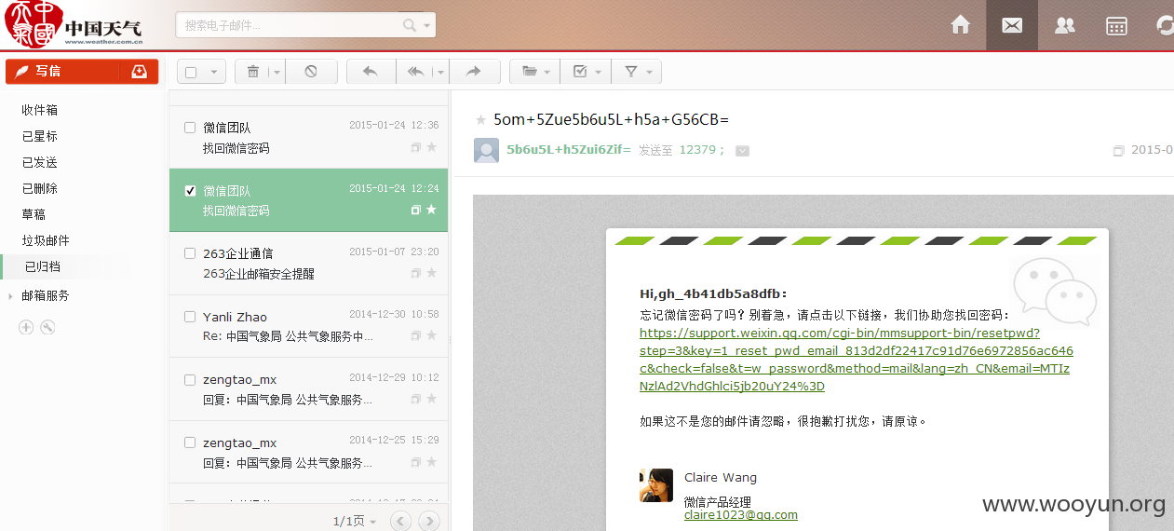Expand recipient details dropdown after 12379

742,150
